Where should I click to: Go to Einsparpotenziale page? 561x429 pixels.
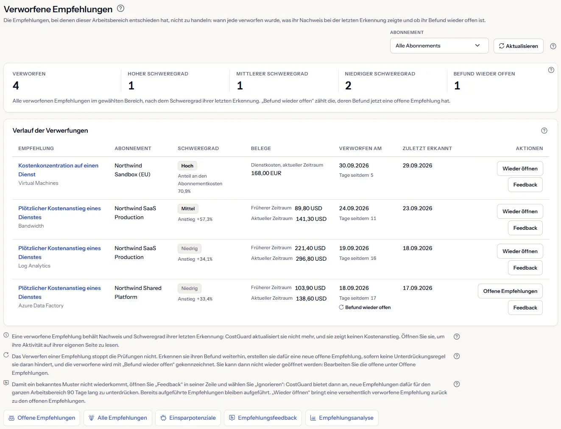pos(188,418)
